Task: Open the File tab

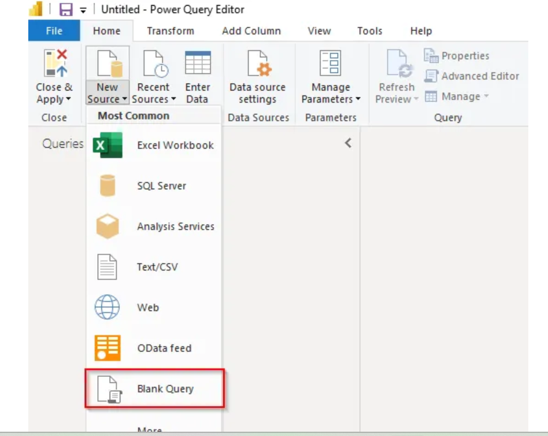Action: 54,31
